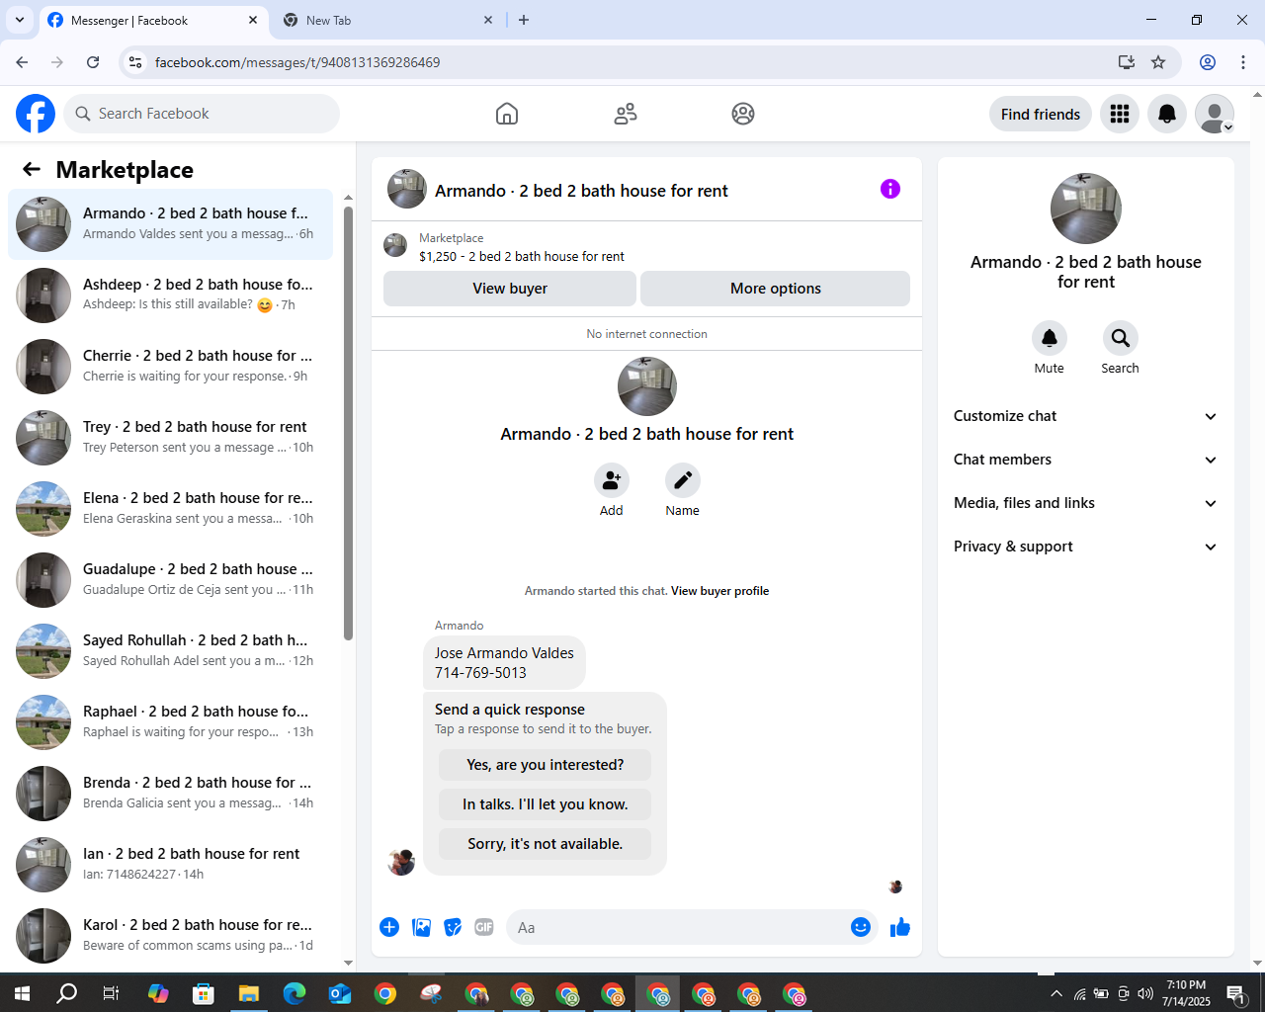Open Brenda conversation in list
The image size is (1265, 1012).
point(170,794)
